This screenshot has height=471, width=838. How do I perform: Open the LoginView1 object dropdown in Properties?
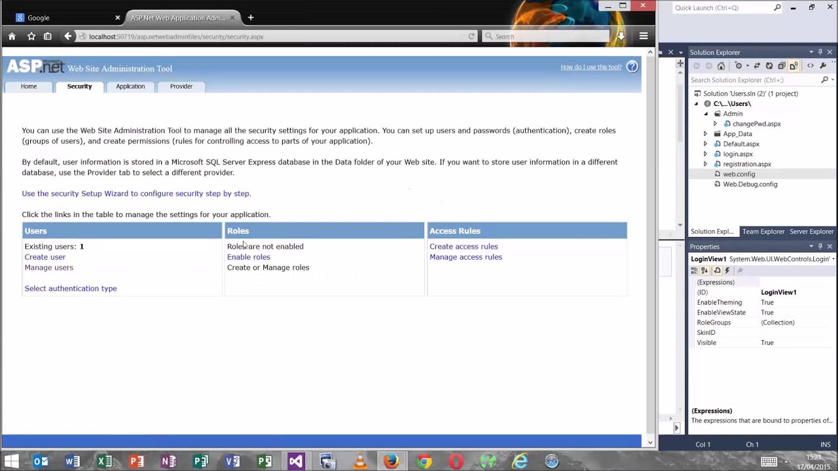coord(833,259)
